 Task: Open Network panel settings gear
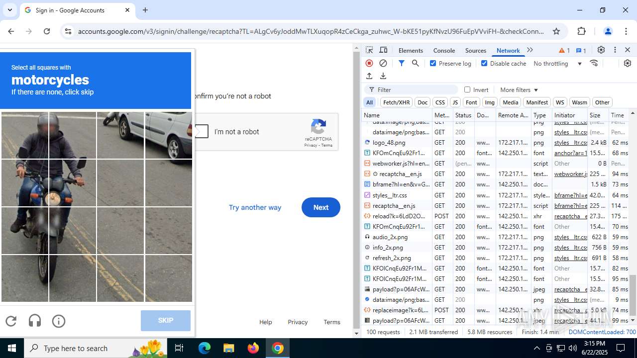(x=627, y=63)
